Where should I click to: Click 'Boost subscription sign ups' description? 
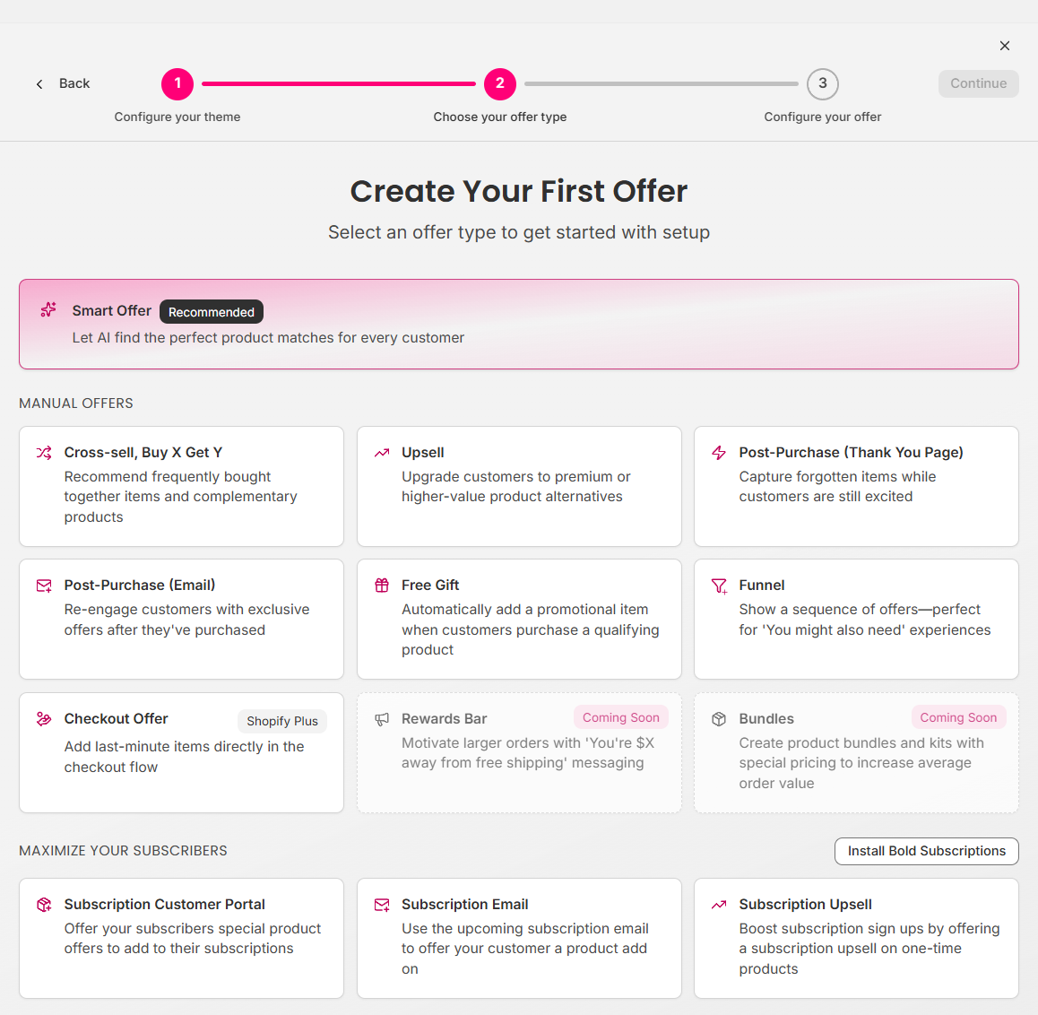[869, 948]
